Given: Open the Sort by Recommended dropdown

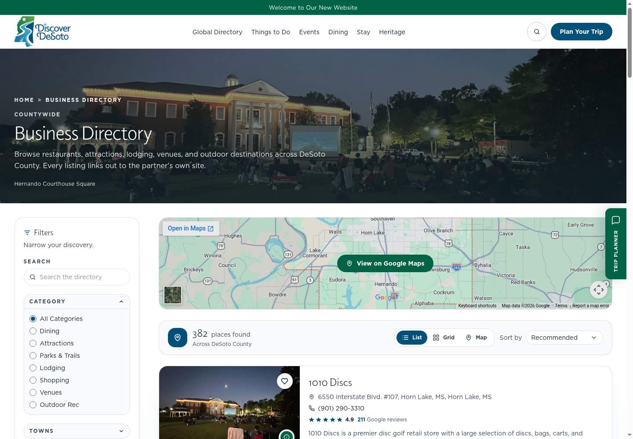Looking at the screenshot, I should tap(564, 338).
